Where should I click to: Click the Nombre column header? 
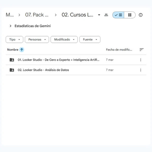tap(13, 50)
